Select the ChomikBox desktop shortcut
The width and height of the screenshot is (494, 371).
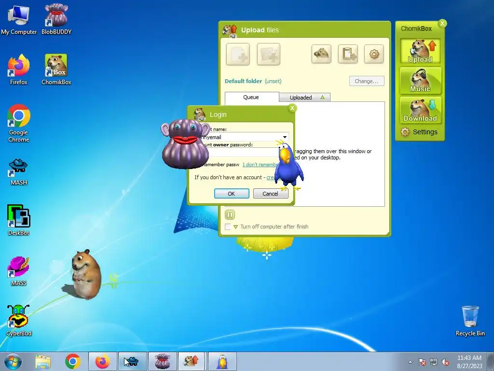[56, 70]
